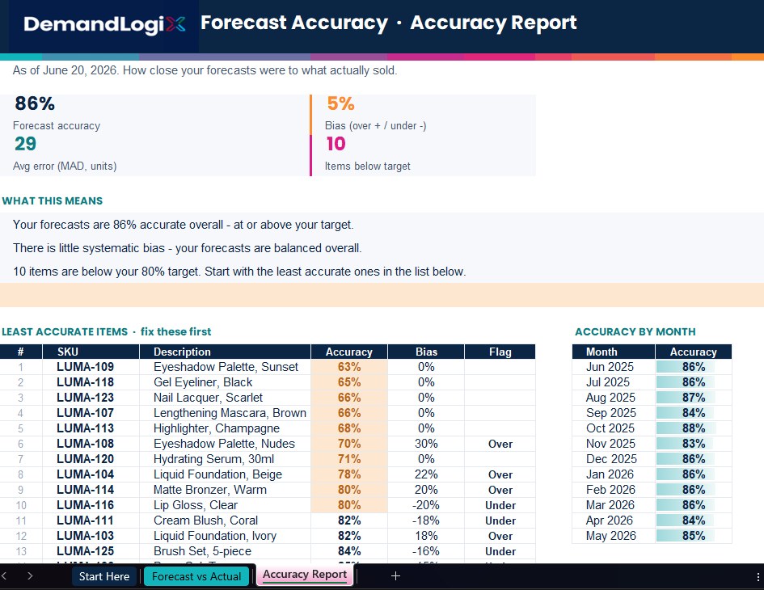Screen dimensions: 764x590
Task: Click the Oct 2025 month cell
Action: [614, 428]
